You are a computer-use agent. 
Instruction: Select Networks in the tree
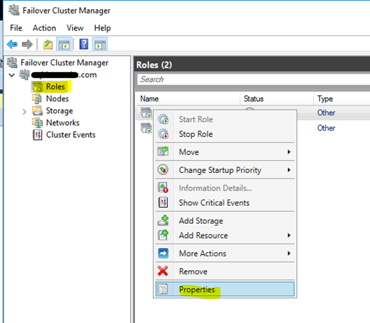(x=63, y=123)
